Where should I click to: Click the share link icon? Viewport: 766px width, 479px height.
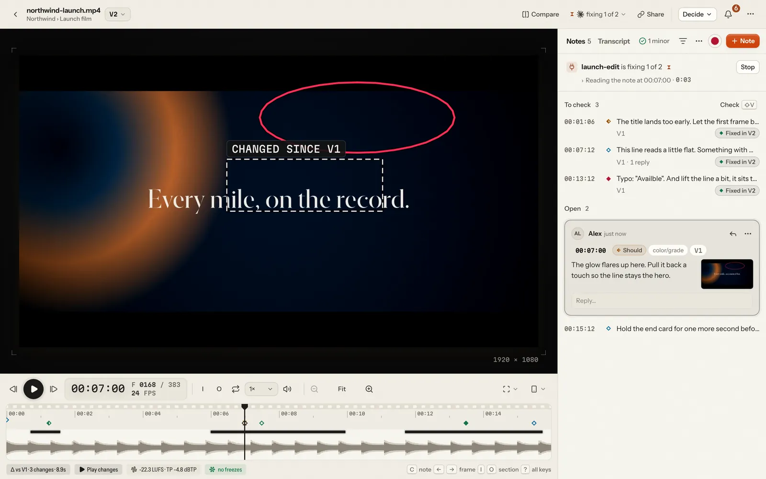click(641, 14)
